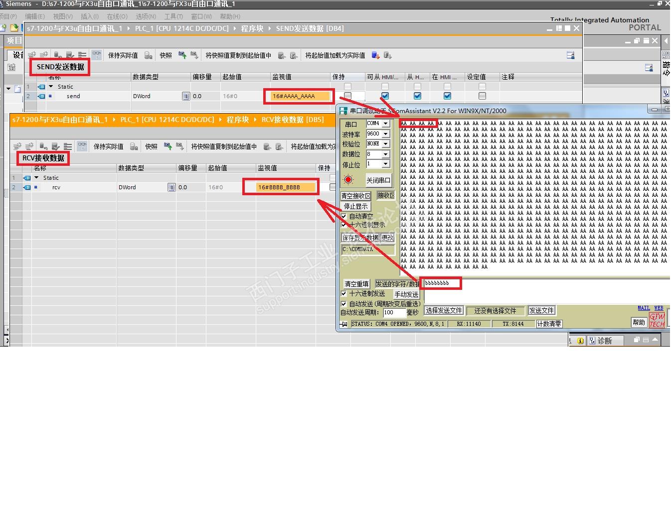The width and height of the screenshot is (672, 510).
Task: Click the info icon in the bottom panel
Action: (x=580, y=341)
